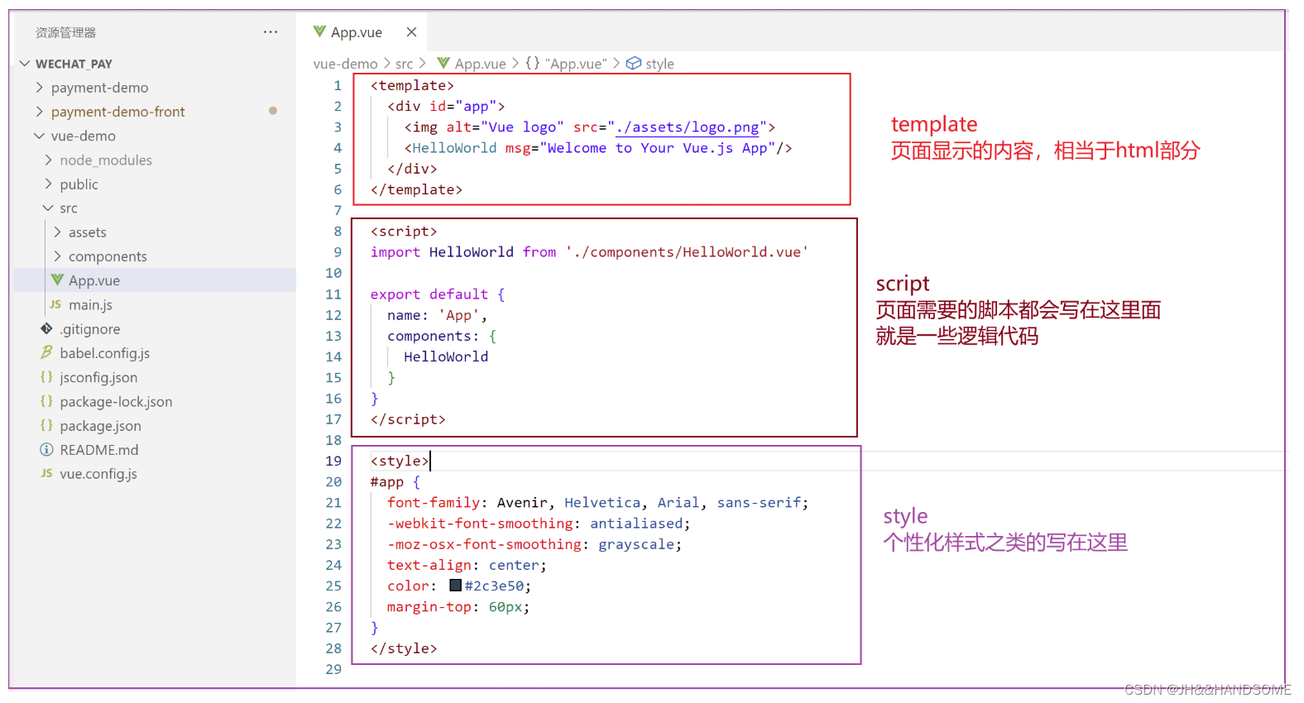Click the Babel icon beside babel.config.js

(x=46, y=352)
